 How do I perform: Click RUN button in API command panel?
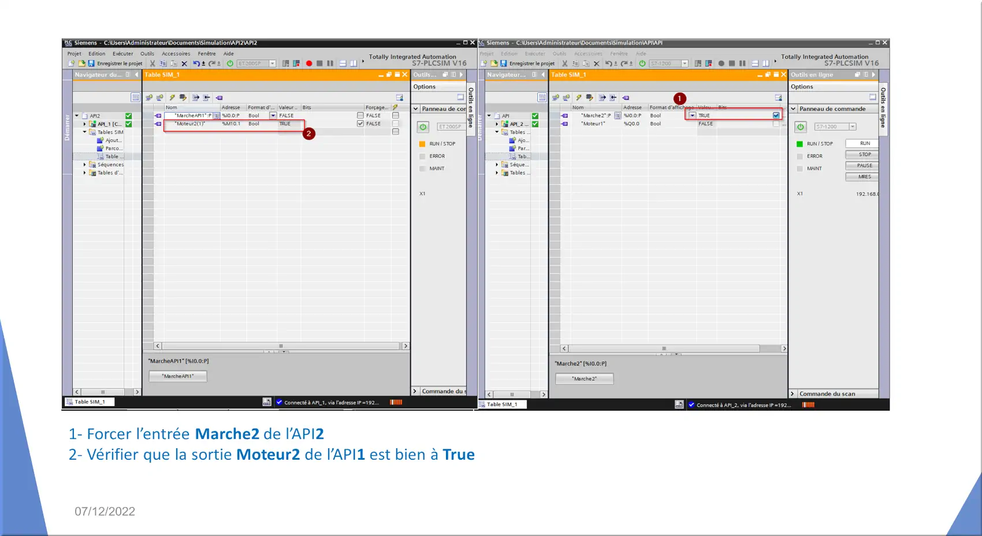[861, 143]
